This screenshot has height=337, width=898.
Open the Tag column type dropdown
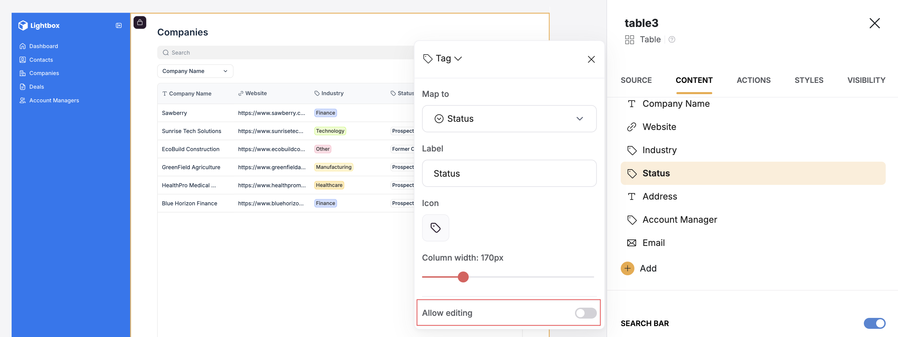coord(443,58)
